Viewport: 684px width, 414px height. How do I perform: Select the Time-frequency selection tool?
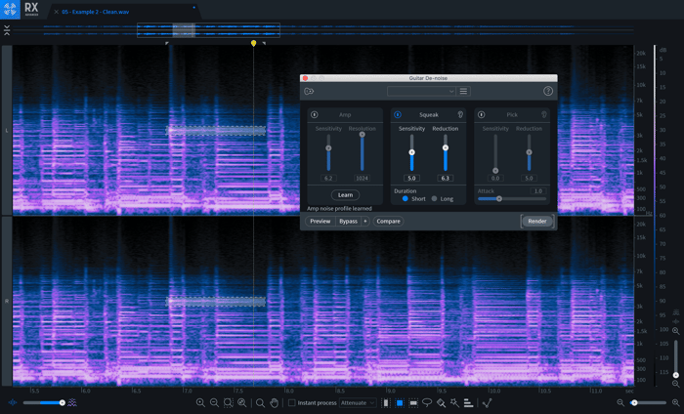400,403
